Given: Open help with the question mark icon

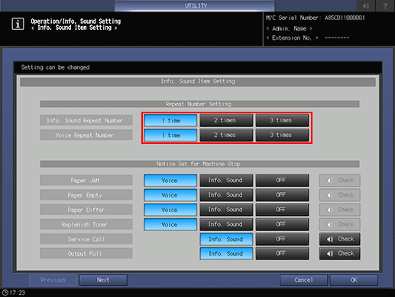Looking at the screenshot, I should coord(385,5).
